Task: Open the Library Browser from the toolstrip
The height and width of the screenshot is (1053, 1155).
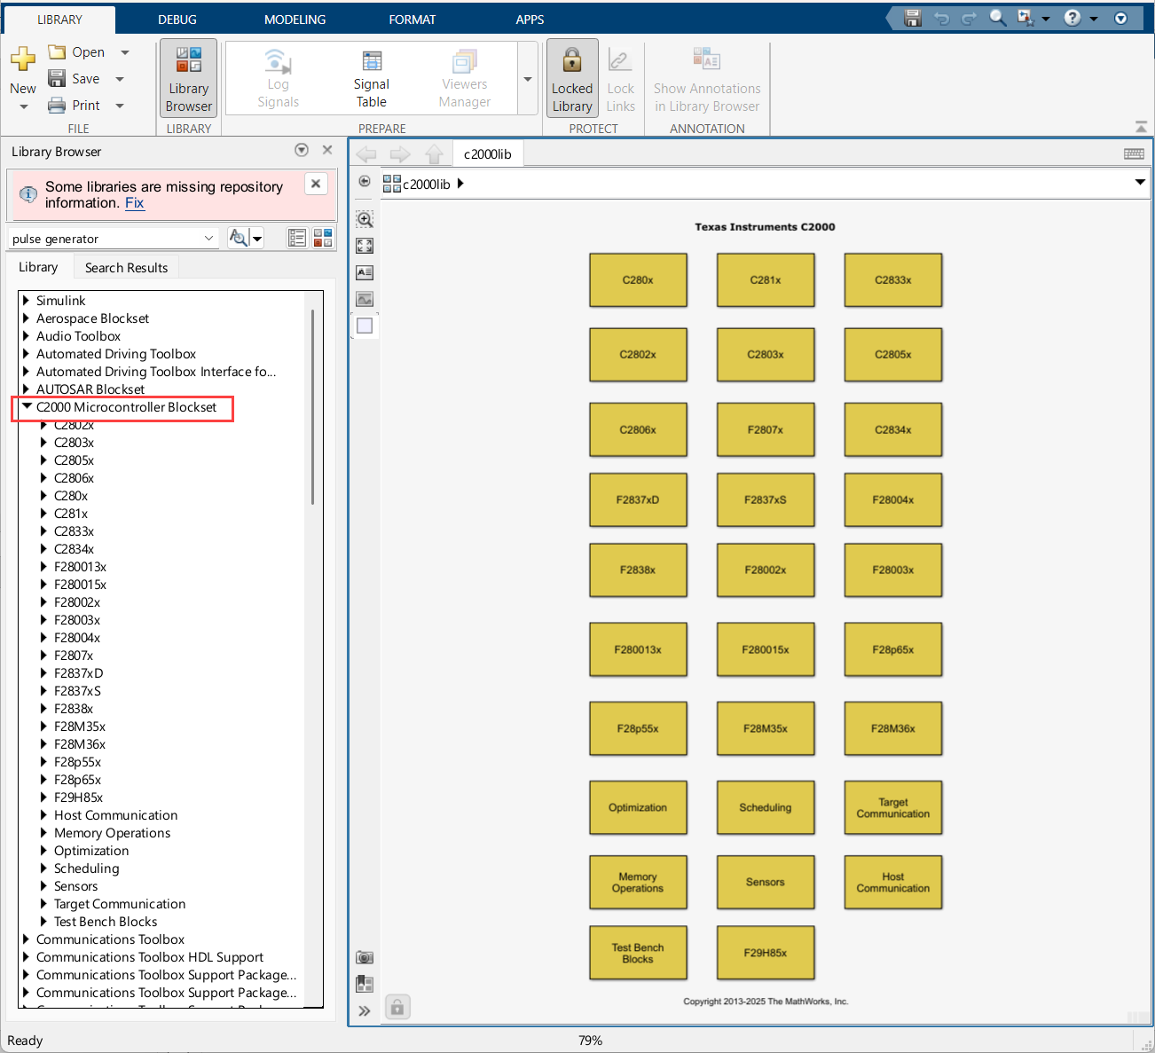Action: (x=188, y=80)
